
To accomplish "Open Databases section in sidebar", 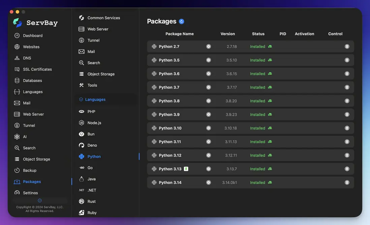I will click(x=32, y=81).
